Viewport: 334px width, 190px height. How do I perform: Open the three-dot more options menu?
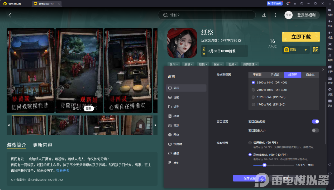click(276, 15)
